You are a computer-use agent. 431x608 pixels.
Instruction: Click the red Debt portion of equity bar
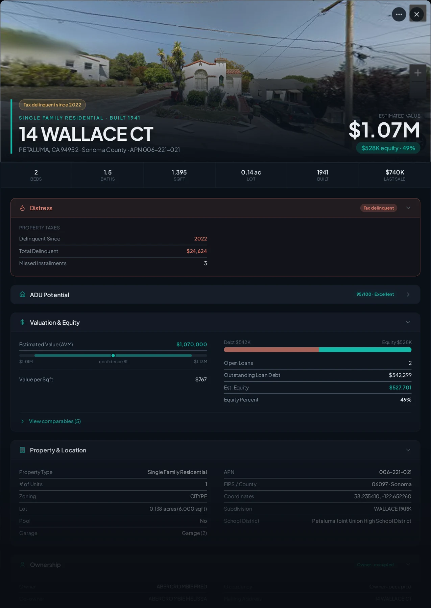(271, 350)
